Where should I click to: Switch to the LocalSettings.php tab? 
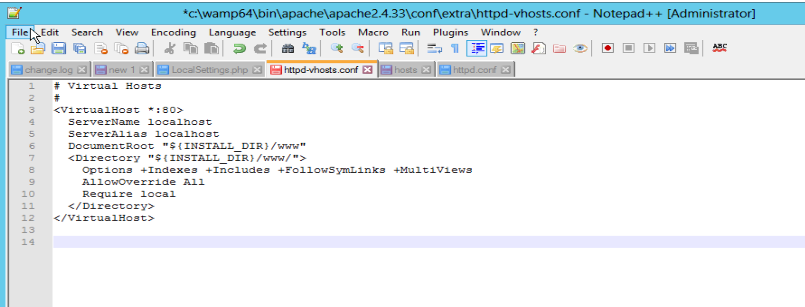[x=209, y=70]
